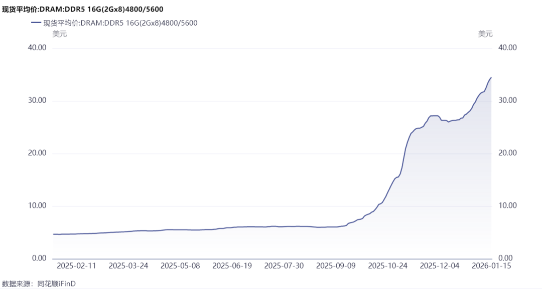This screenshot has height=289, width=542.
Task: Click 20.00 on the right axis
Action: 507,153
